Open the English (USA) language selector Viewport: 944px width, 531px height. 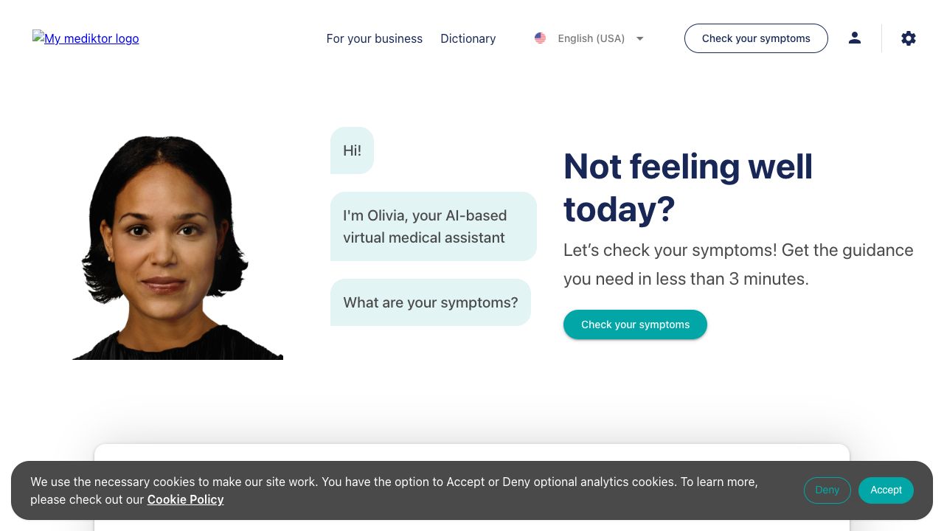(x=591, y=38)
